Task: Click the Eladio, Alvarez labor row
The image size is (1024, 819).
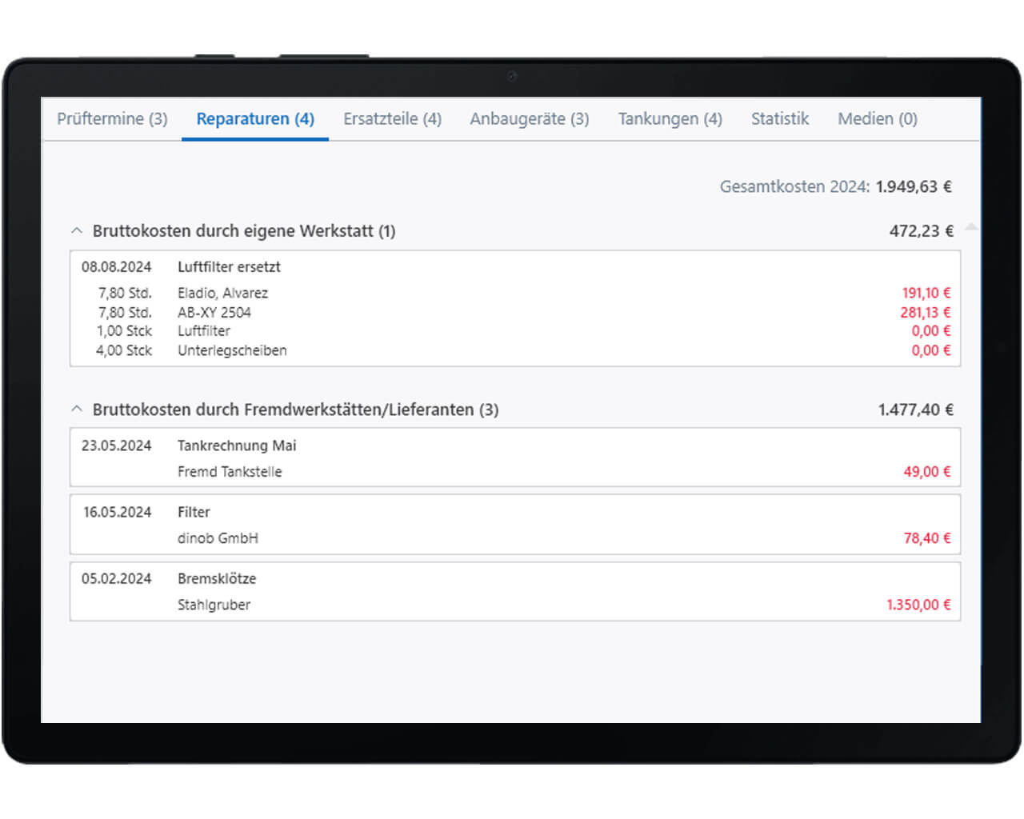Action: tap(222, 294)
